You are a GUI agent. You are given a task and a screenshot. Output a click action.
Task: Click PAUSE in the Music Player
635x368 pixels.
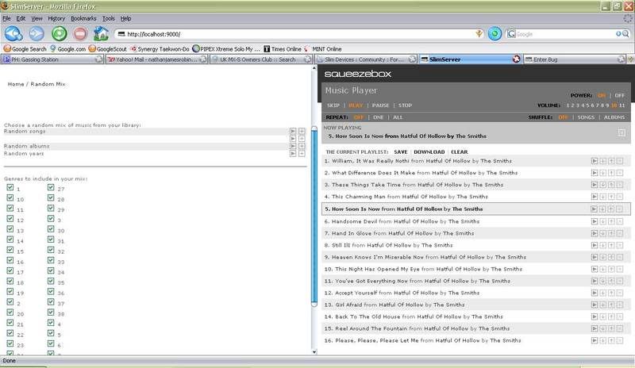click(380, 105)
